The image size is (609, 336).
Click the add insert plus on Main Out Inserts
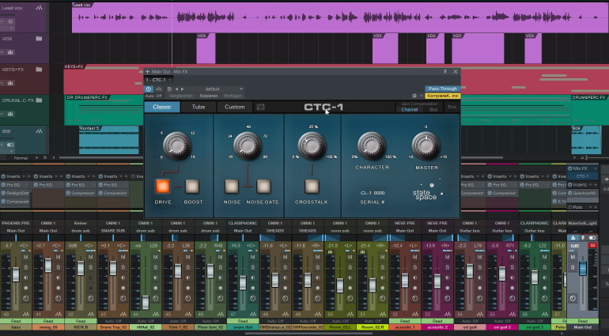pyautogui.click(x=596, y=184)
